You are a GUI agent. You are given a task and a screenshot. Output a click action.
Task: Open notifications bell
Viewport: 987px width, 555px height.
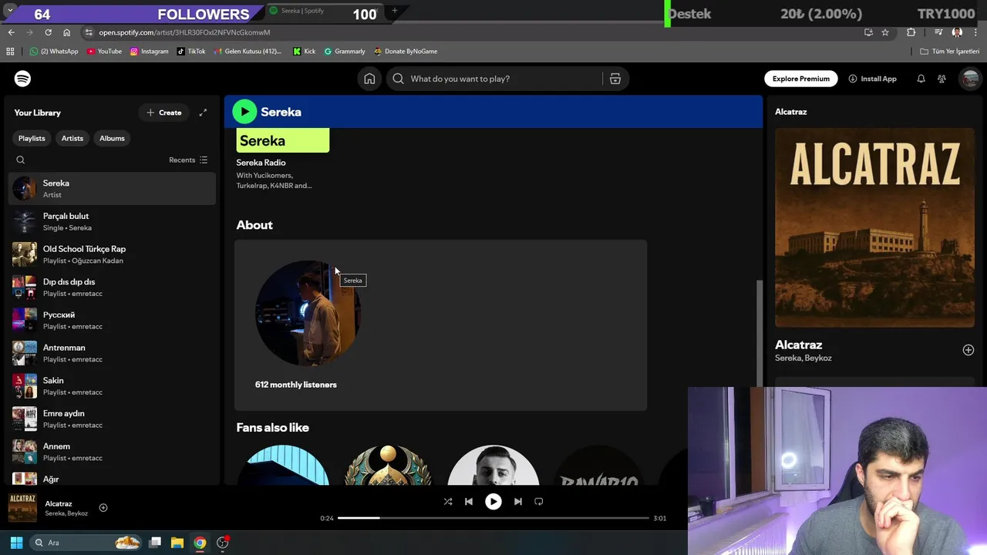click(921, 79)
